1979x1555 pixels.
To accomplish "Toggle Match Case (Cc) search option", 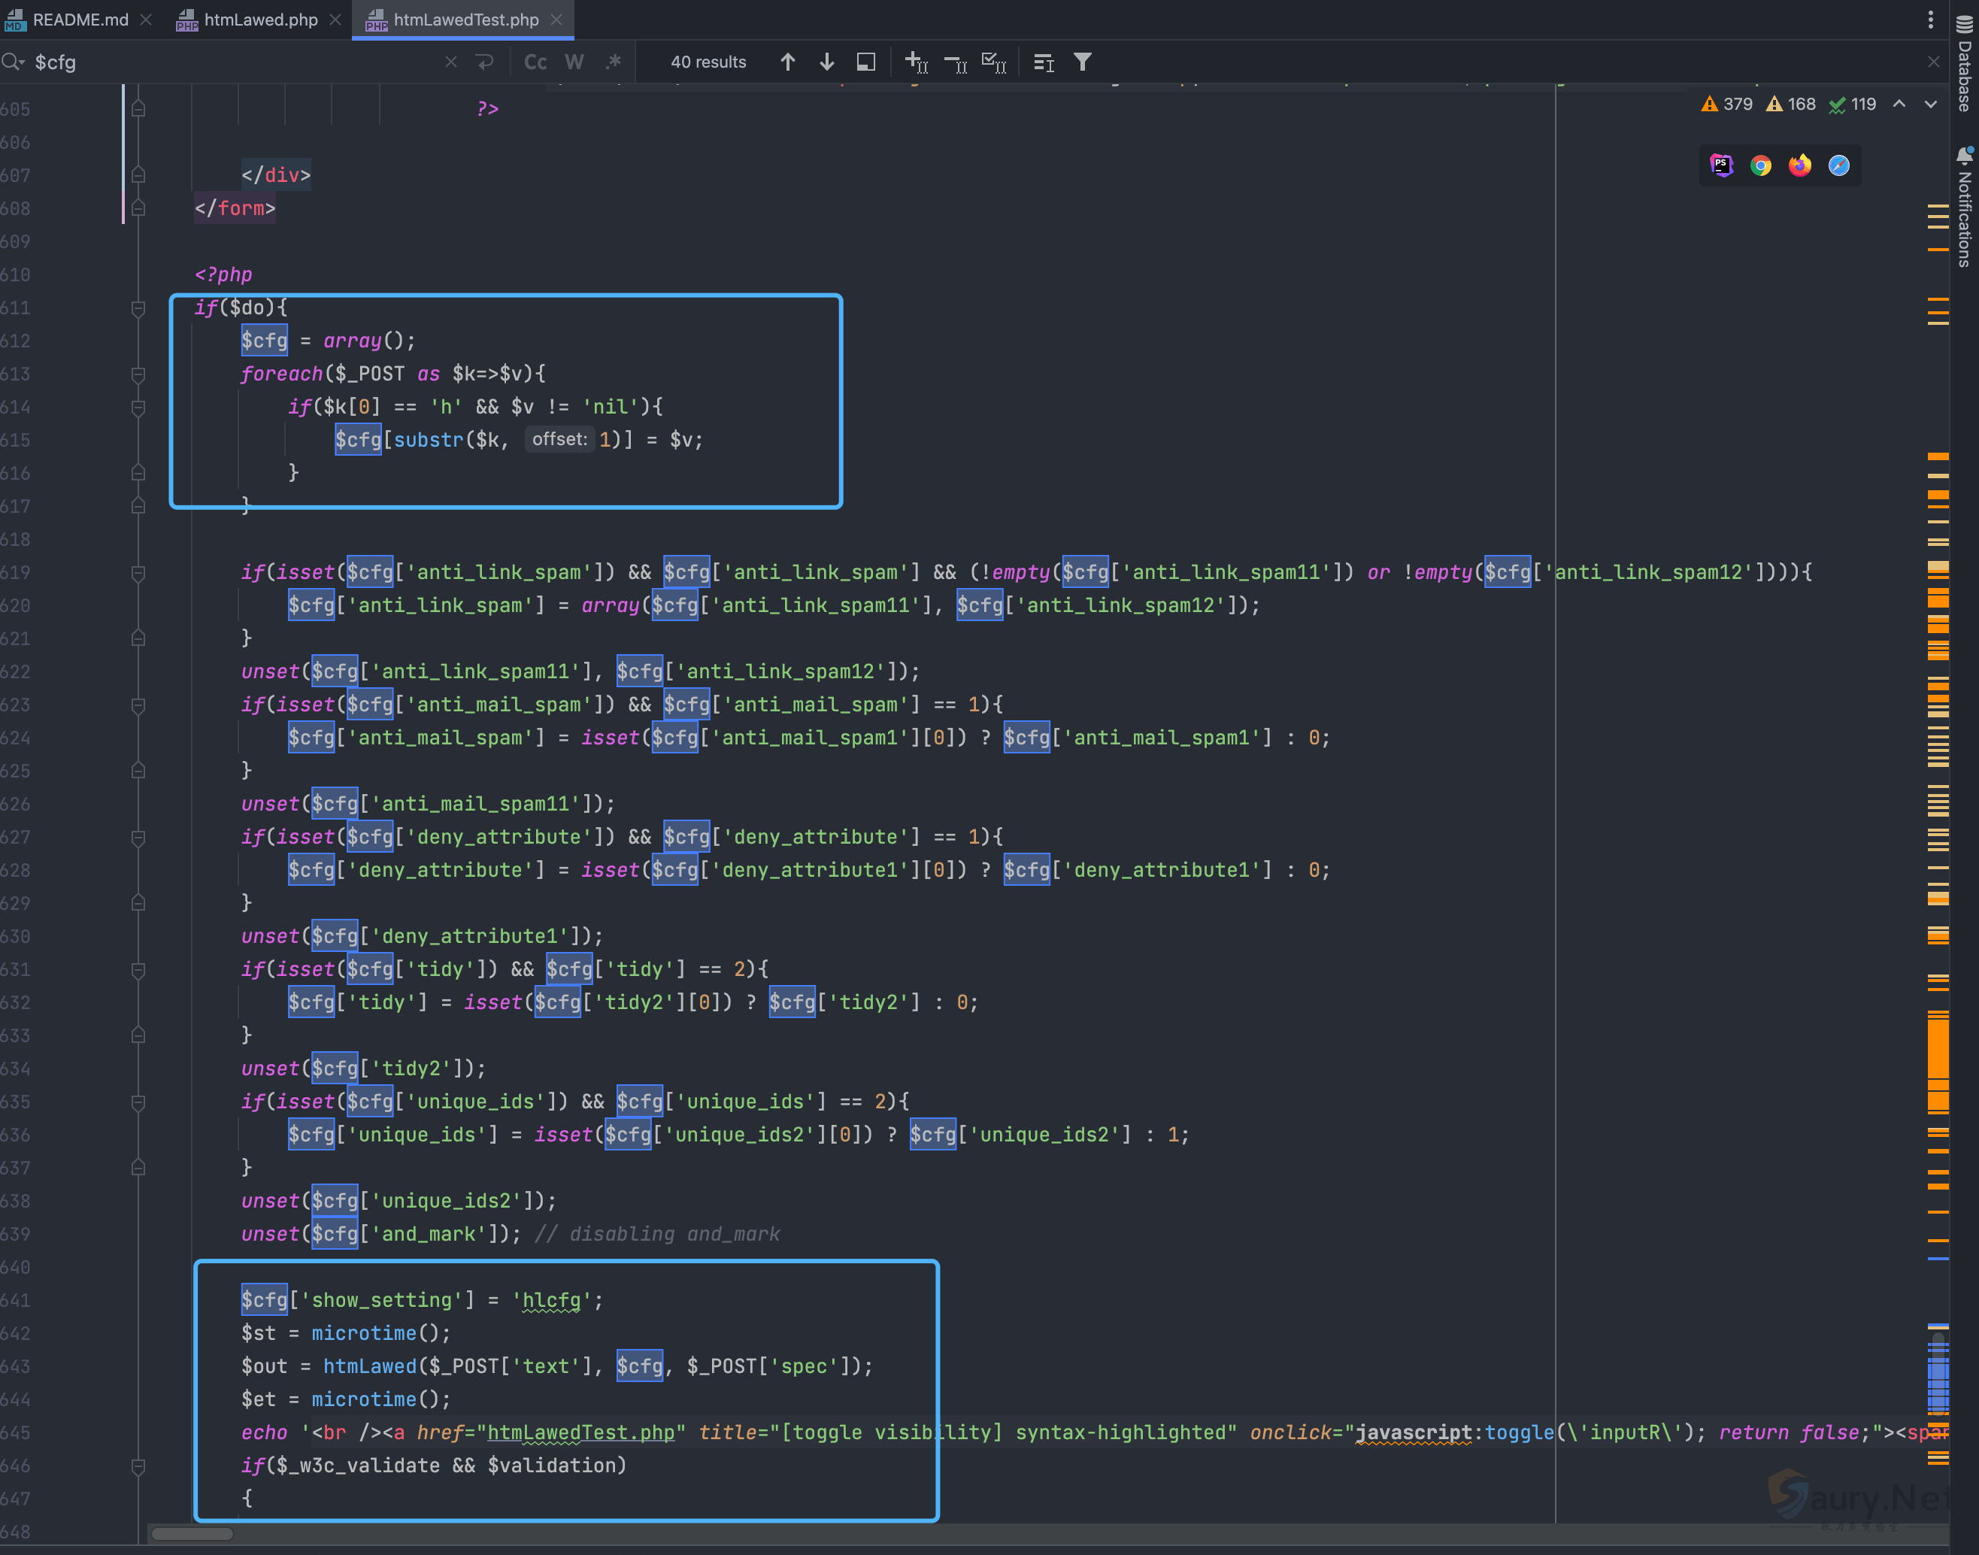I will pos(535,62).
